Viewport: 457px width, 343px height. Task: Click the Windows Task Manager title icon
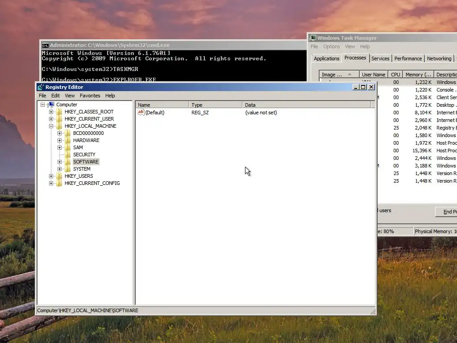(x=313, y=38)
